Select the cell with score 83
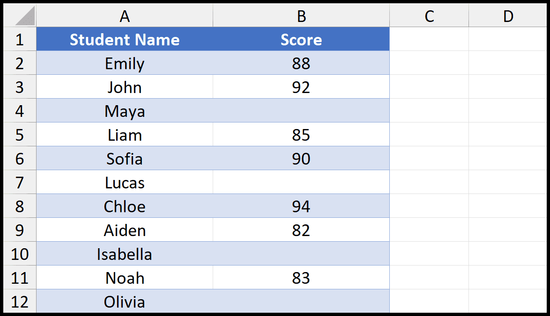Screen dimensions: 550x316 (x=301, y=278)
